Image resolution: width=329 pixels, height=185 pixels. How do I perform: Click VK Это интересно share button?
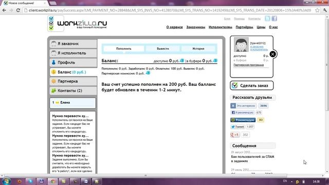(x=243, y=106)
